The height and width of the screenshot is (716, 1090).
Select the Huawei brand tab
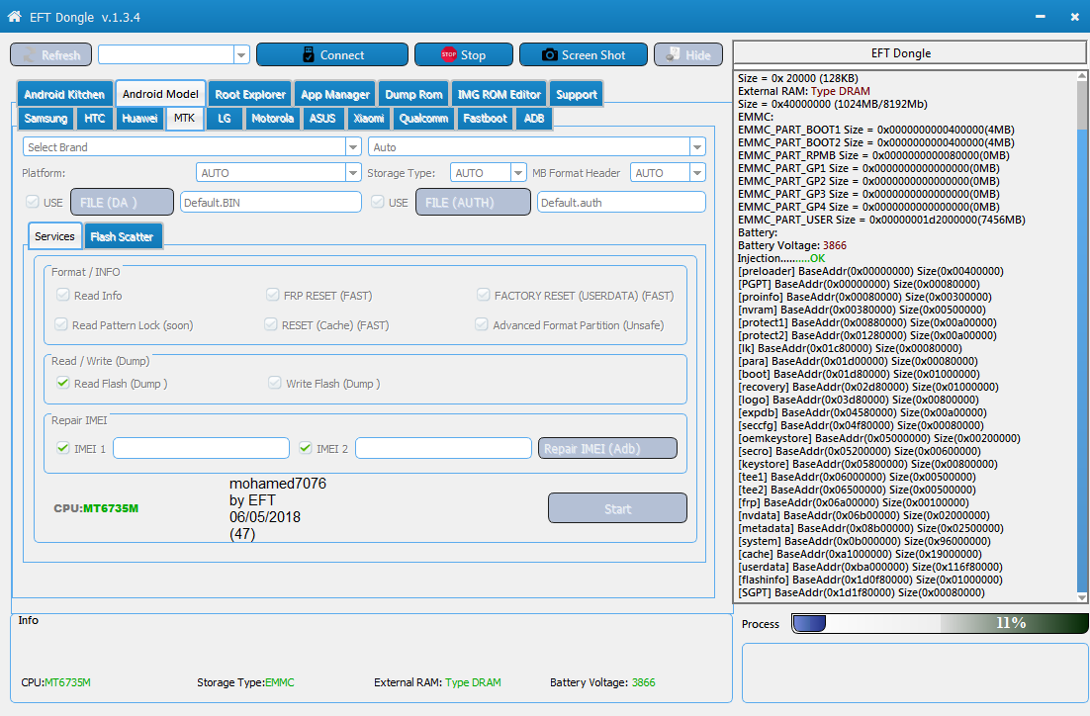pyautogui.click(x=139, y=118)
